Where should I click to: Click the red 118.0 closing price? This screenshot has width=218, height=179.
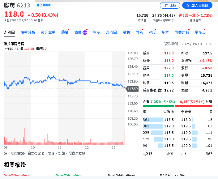click(14, 14)
